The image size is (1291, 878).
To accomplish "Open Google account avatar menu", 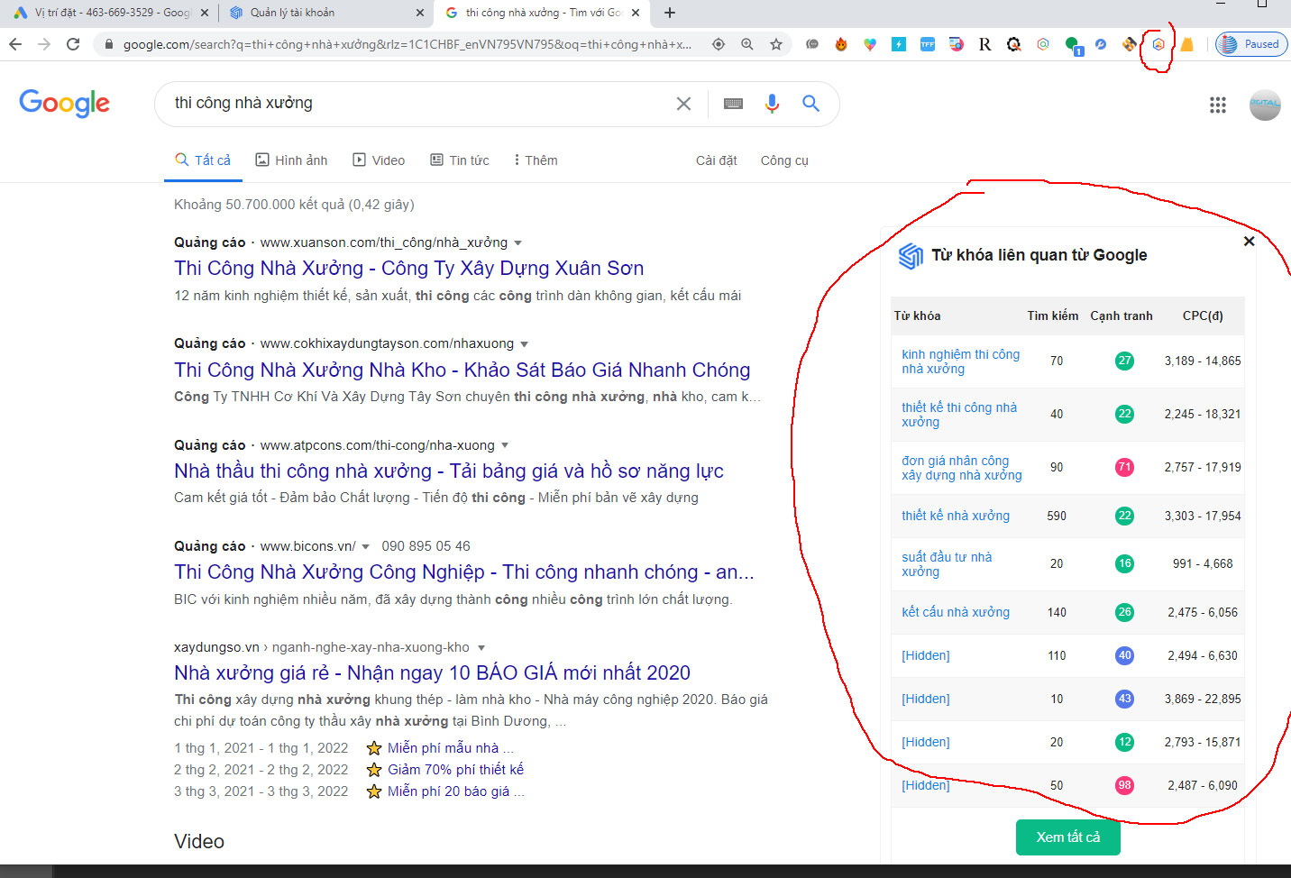I will (x=1265, y=105).
